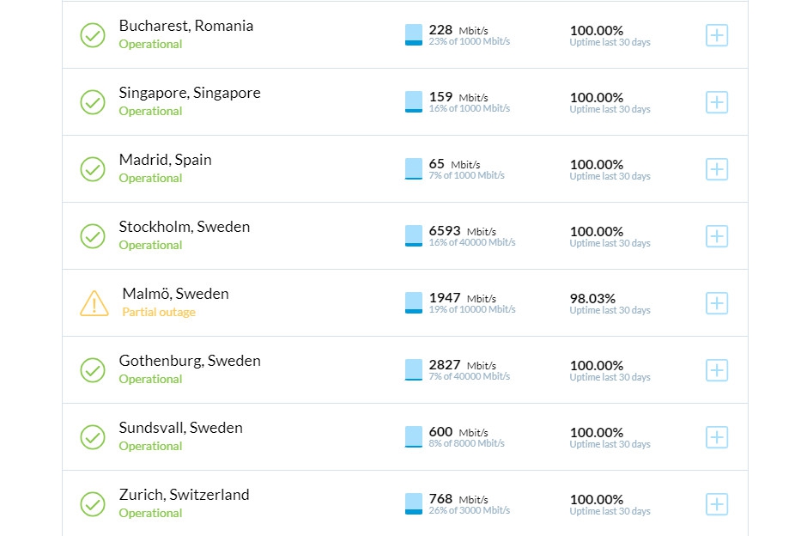Screen dimensions: 807x536
Task: Open the Singapore row using its plus button
Action: pos(717,102)
